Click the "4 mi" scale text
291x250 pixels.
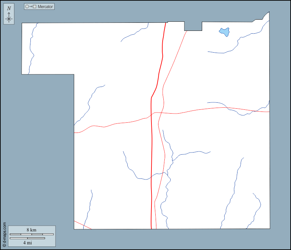[27, 243]
